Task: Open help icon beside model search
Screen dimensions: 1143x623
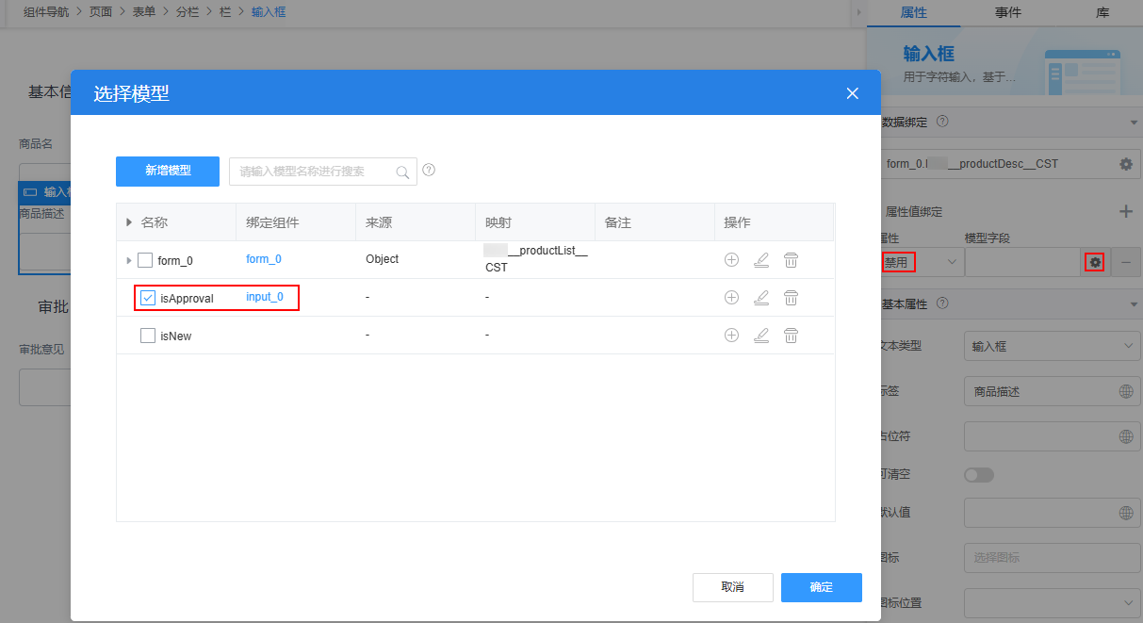Action: pos(429,171)
